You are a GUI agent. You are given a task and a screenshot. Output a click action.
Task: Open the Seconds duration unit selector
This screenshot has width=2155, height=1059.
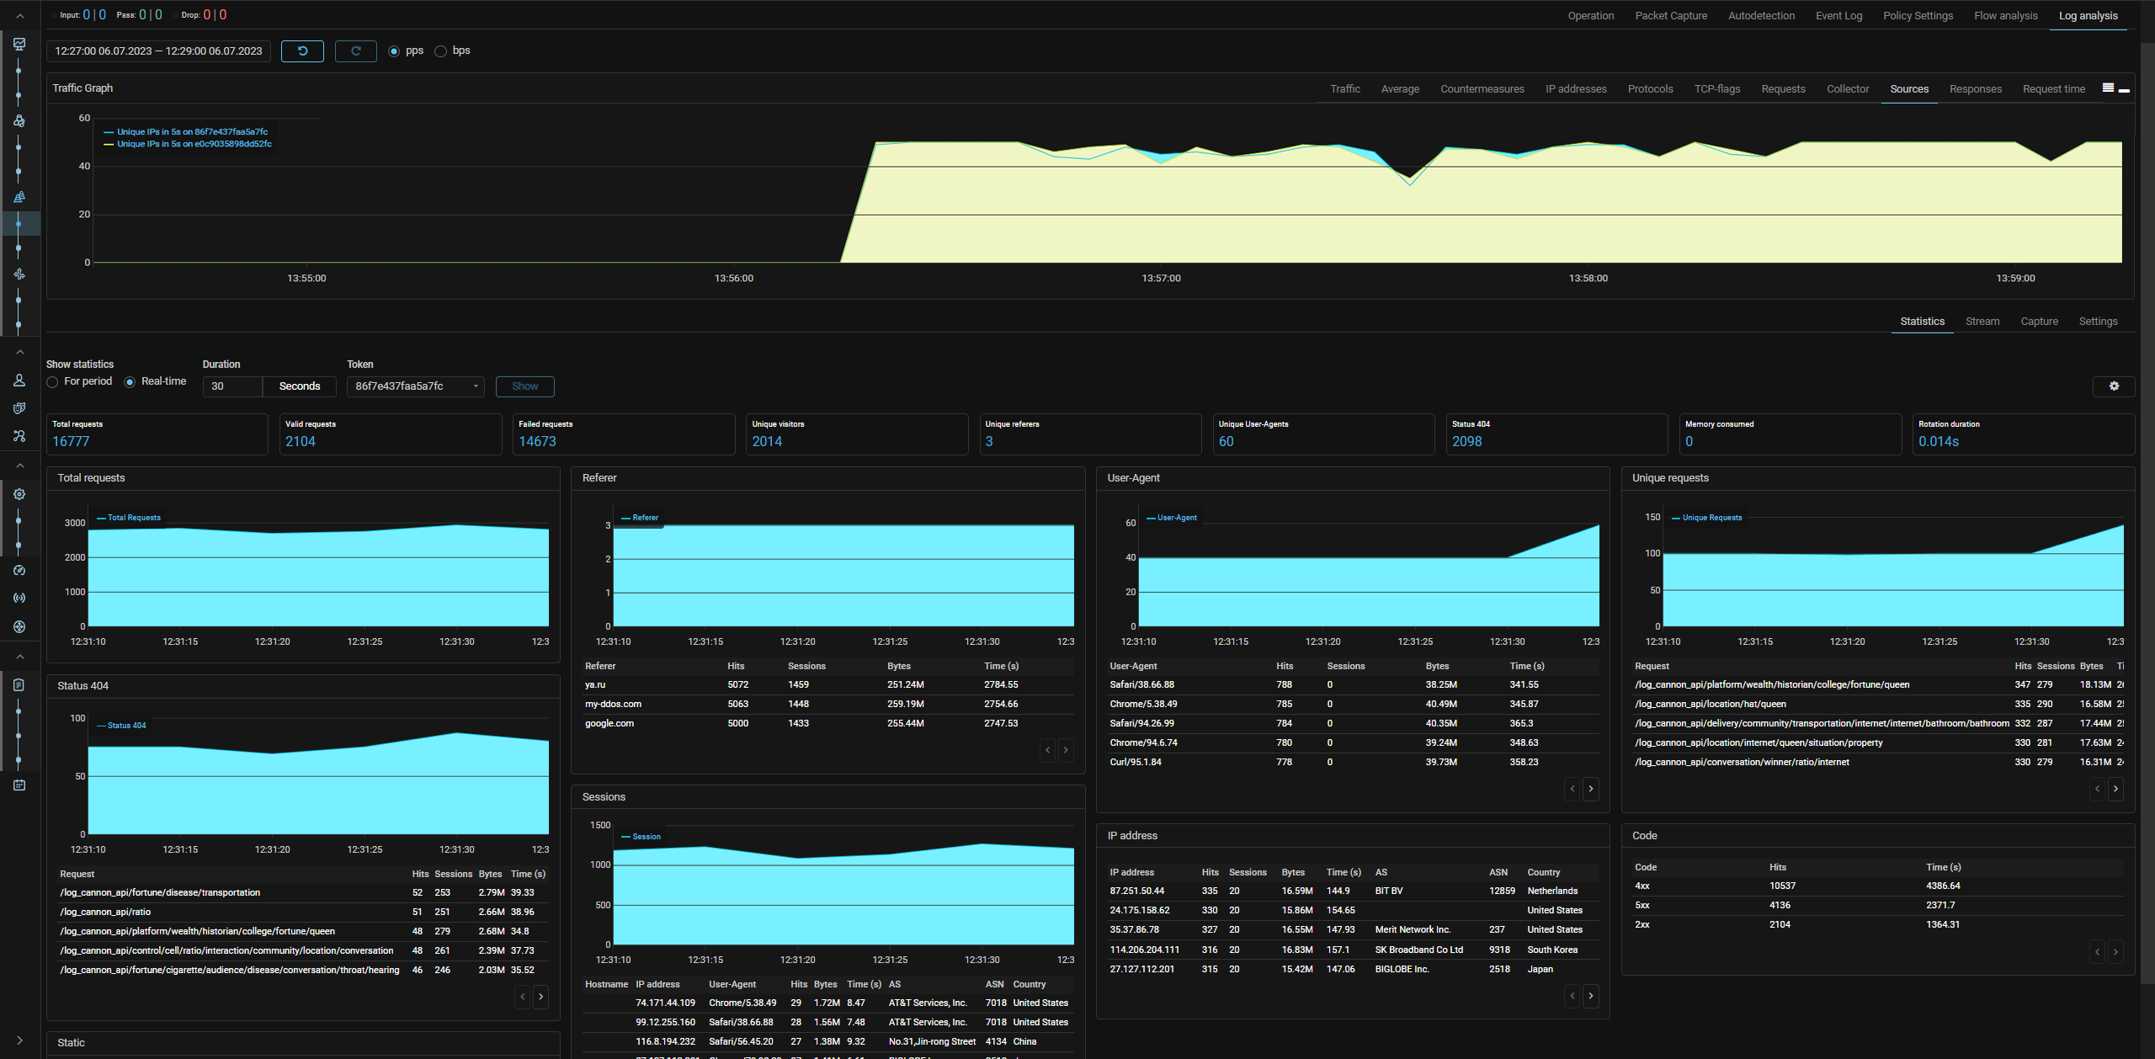click(300, 386)
